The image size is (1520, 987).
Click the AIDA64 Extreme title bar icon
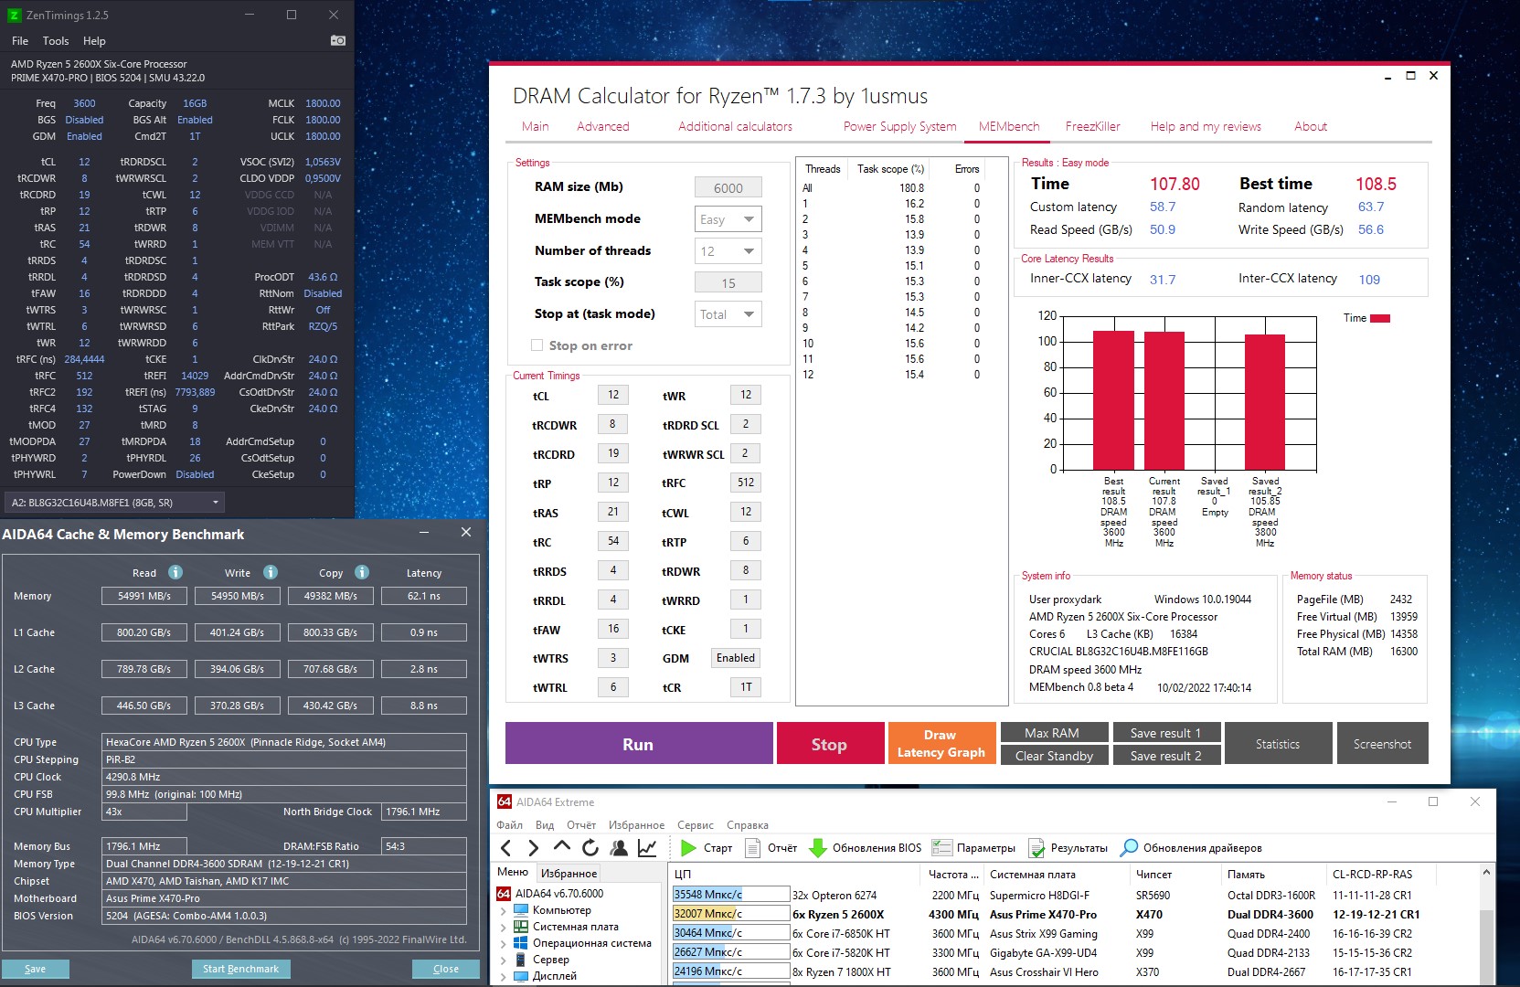click(x=505, y=801)
